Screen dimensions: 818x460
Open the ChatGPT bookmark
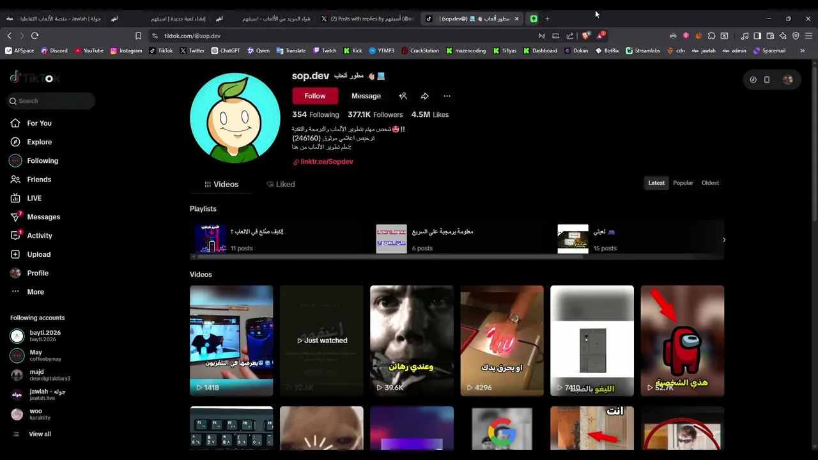tap(226, 50)
